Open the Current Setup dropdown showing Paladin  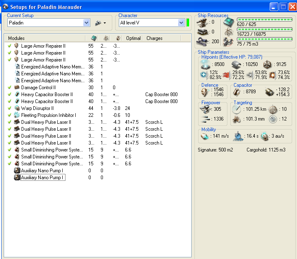[86, 23]
